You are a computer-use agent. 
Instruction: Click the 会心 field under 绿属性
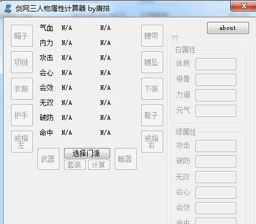[216, 192]
